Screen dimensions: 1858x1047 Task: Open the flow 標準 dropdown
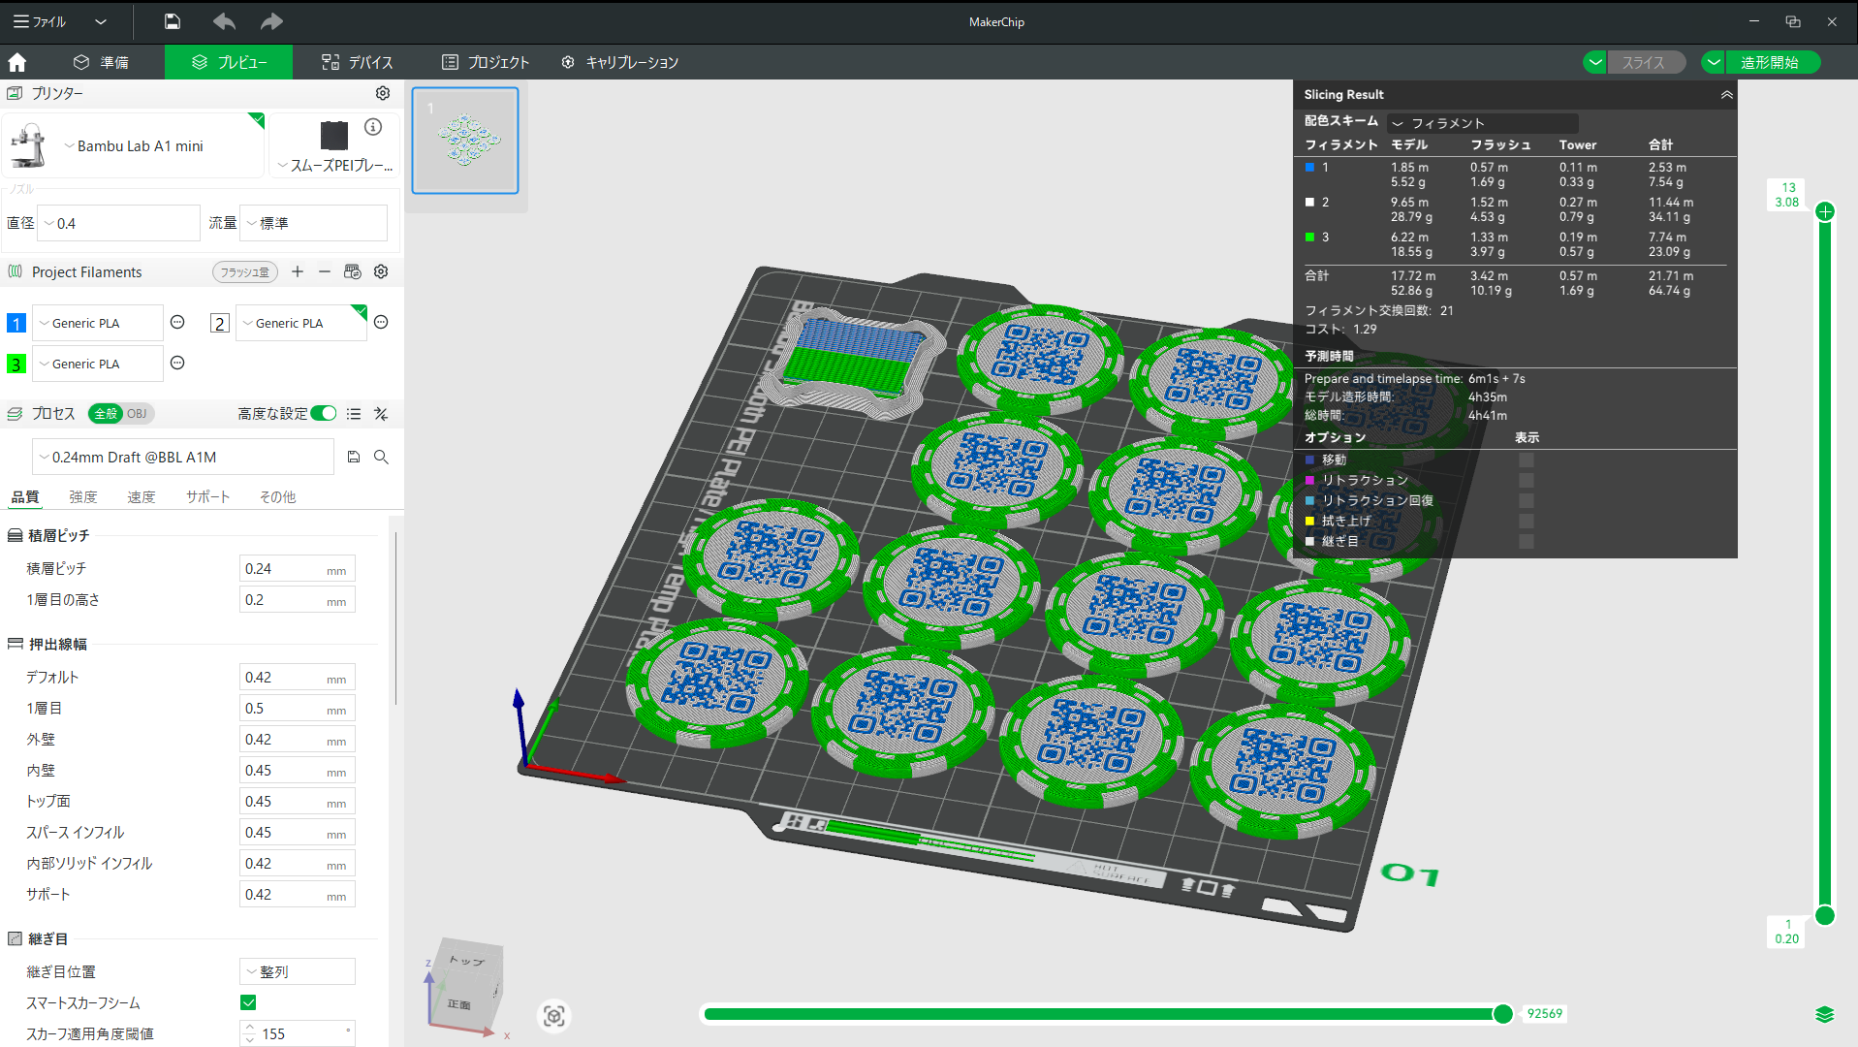point(314,223)
